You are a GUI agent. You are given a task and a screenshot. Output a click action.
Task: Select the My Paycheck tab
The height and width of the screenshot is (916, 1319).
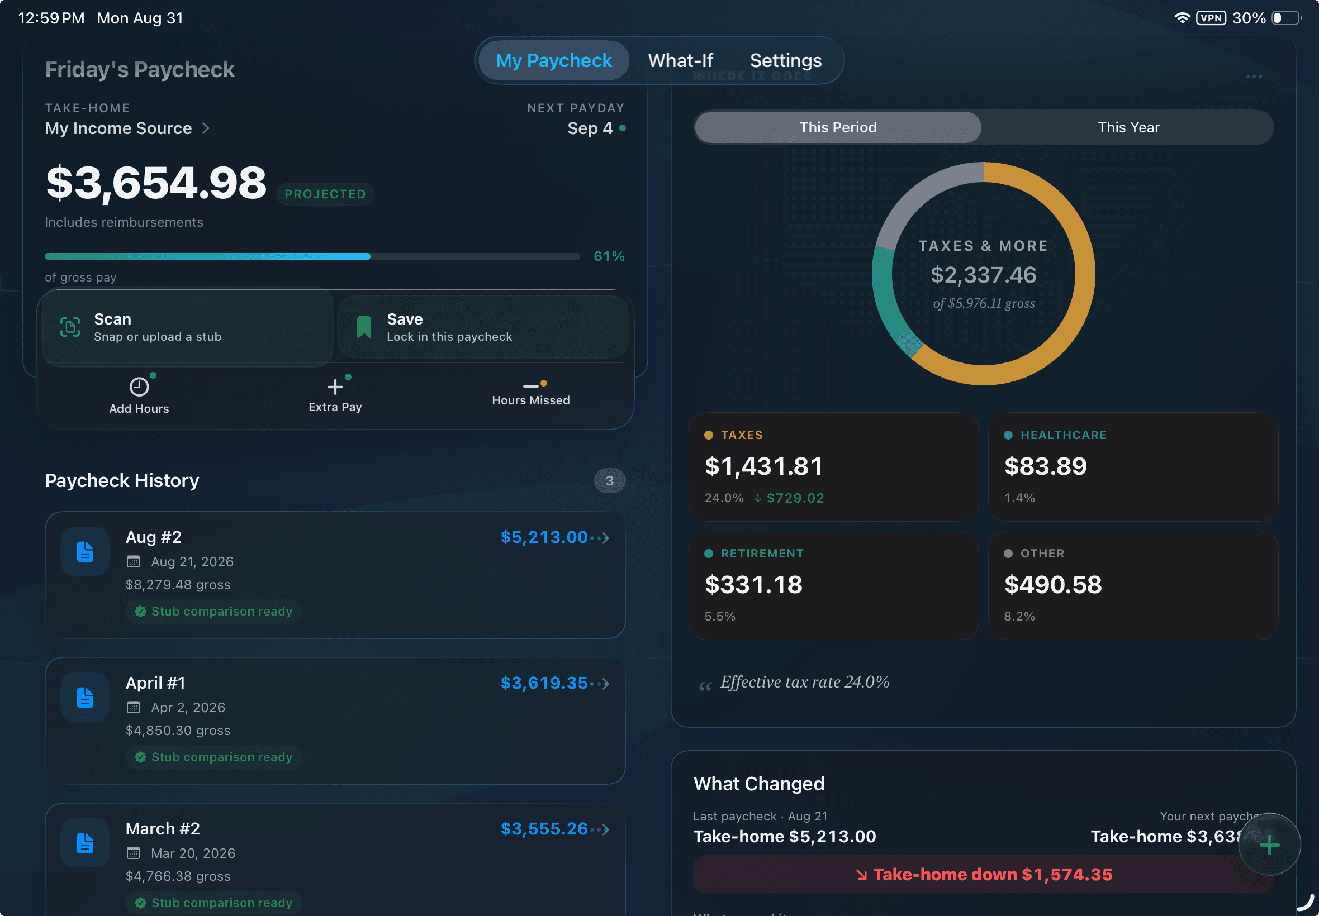point(553,60)
